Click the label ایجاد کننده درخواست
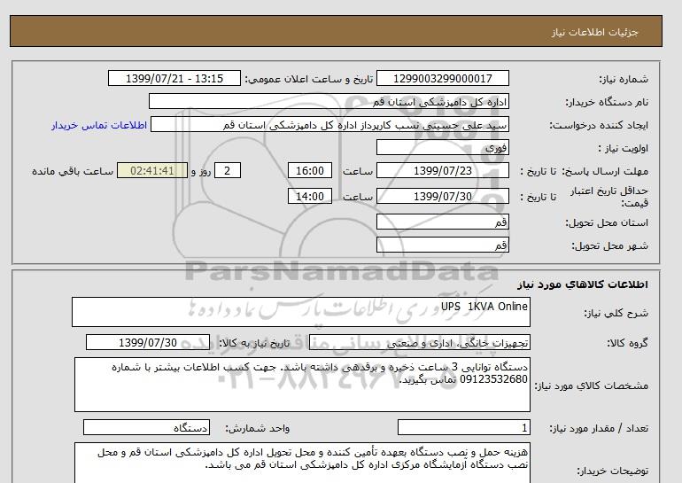682x483 pixels. pos(599,125)
